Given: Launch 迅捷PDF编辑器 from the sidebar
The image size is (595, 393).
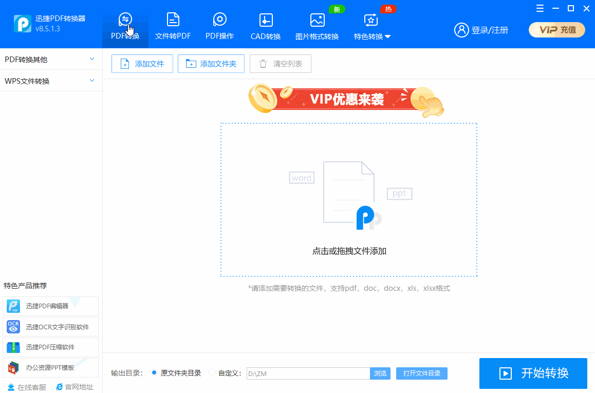Looking at the screenshot, I should coord(50,306).
